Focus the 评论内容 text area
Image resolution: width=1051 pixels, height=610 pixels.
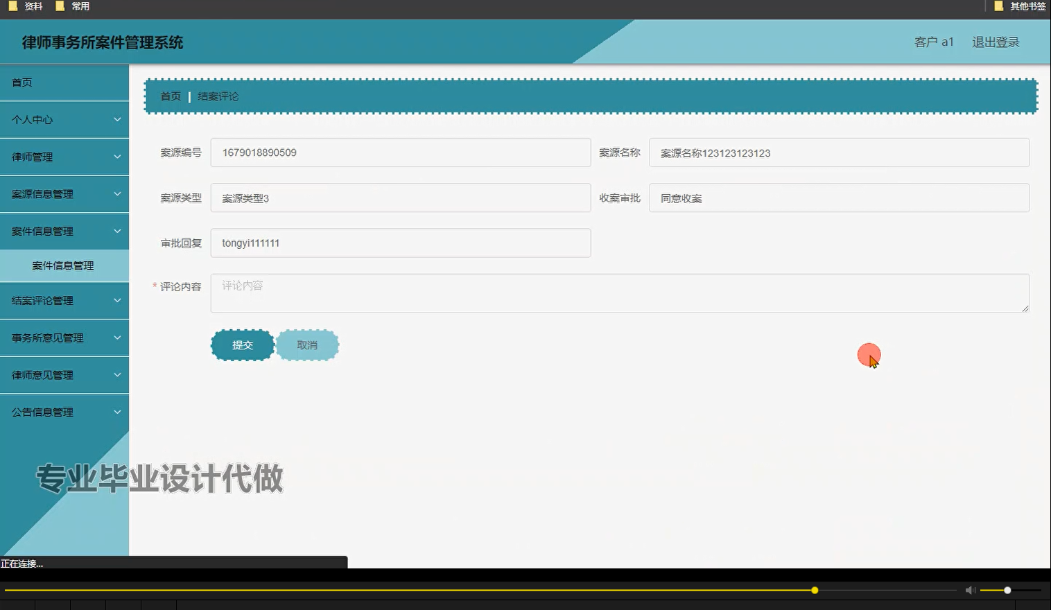[620, 293]
